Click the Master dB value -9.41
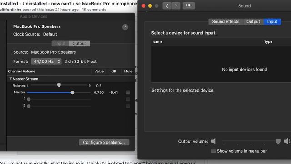 (113, 92)
